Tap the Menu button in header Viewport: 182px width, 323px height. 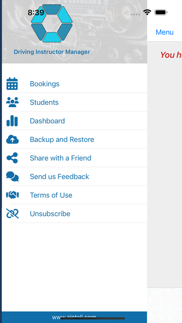pos(164,32)
